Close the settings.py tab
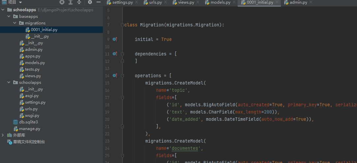The image size is (357, 163). pyautogui.click(x=136, y=2)
